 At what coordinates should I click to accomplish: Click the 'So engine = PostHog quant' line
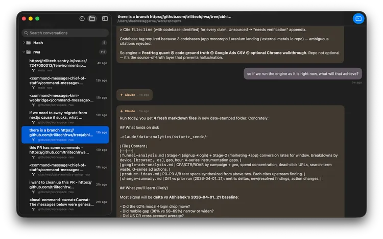(229, 55)
